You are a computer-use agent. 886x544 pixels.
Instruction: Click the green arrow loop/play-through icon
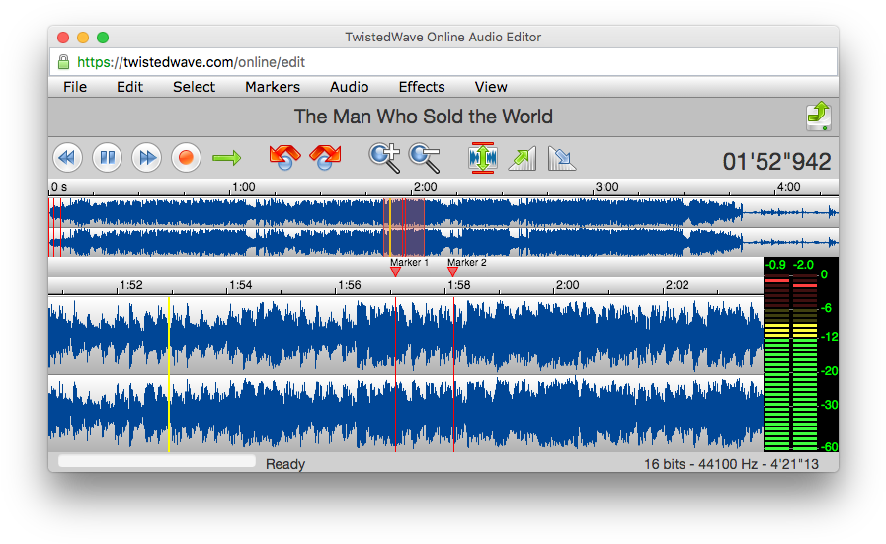(226, 158)
